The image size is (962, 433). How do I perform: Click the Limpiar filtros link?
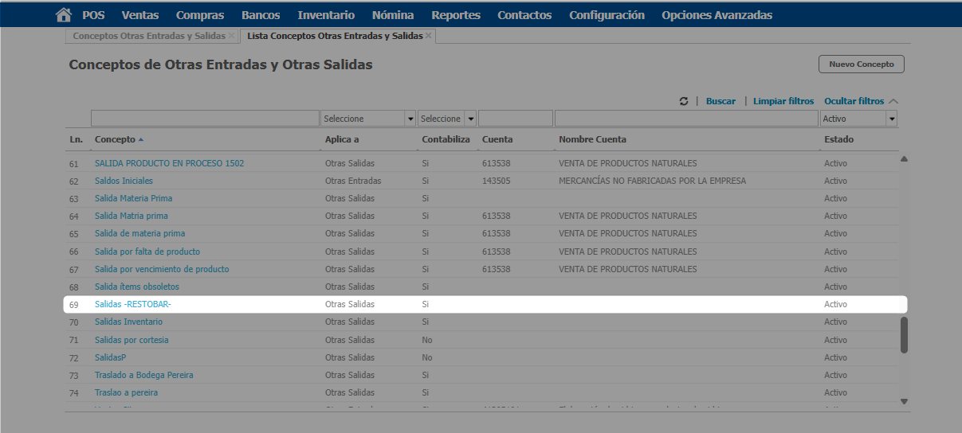click(x=783, y=101)
